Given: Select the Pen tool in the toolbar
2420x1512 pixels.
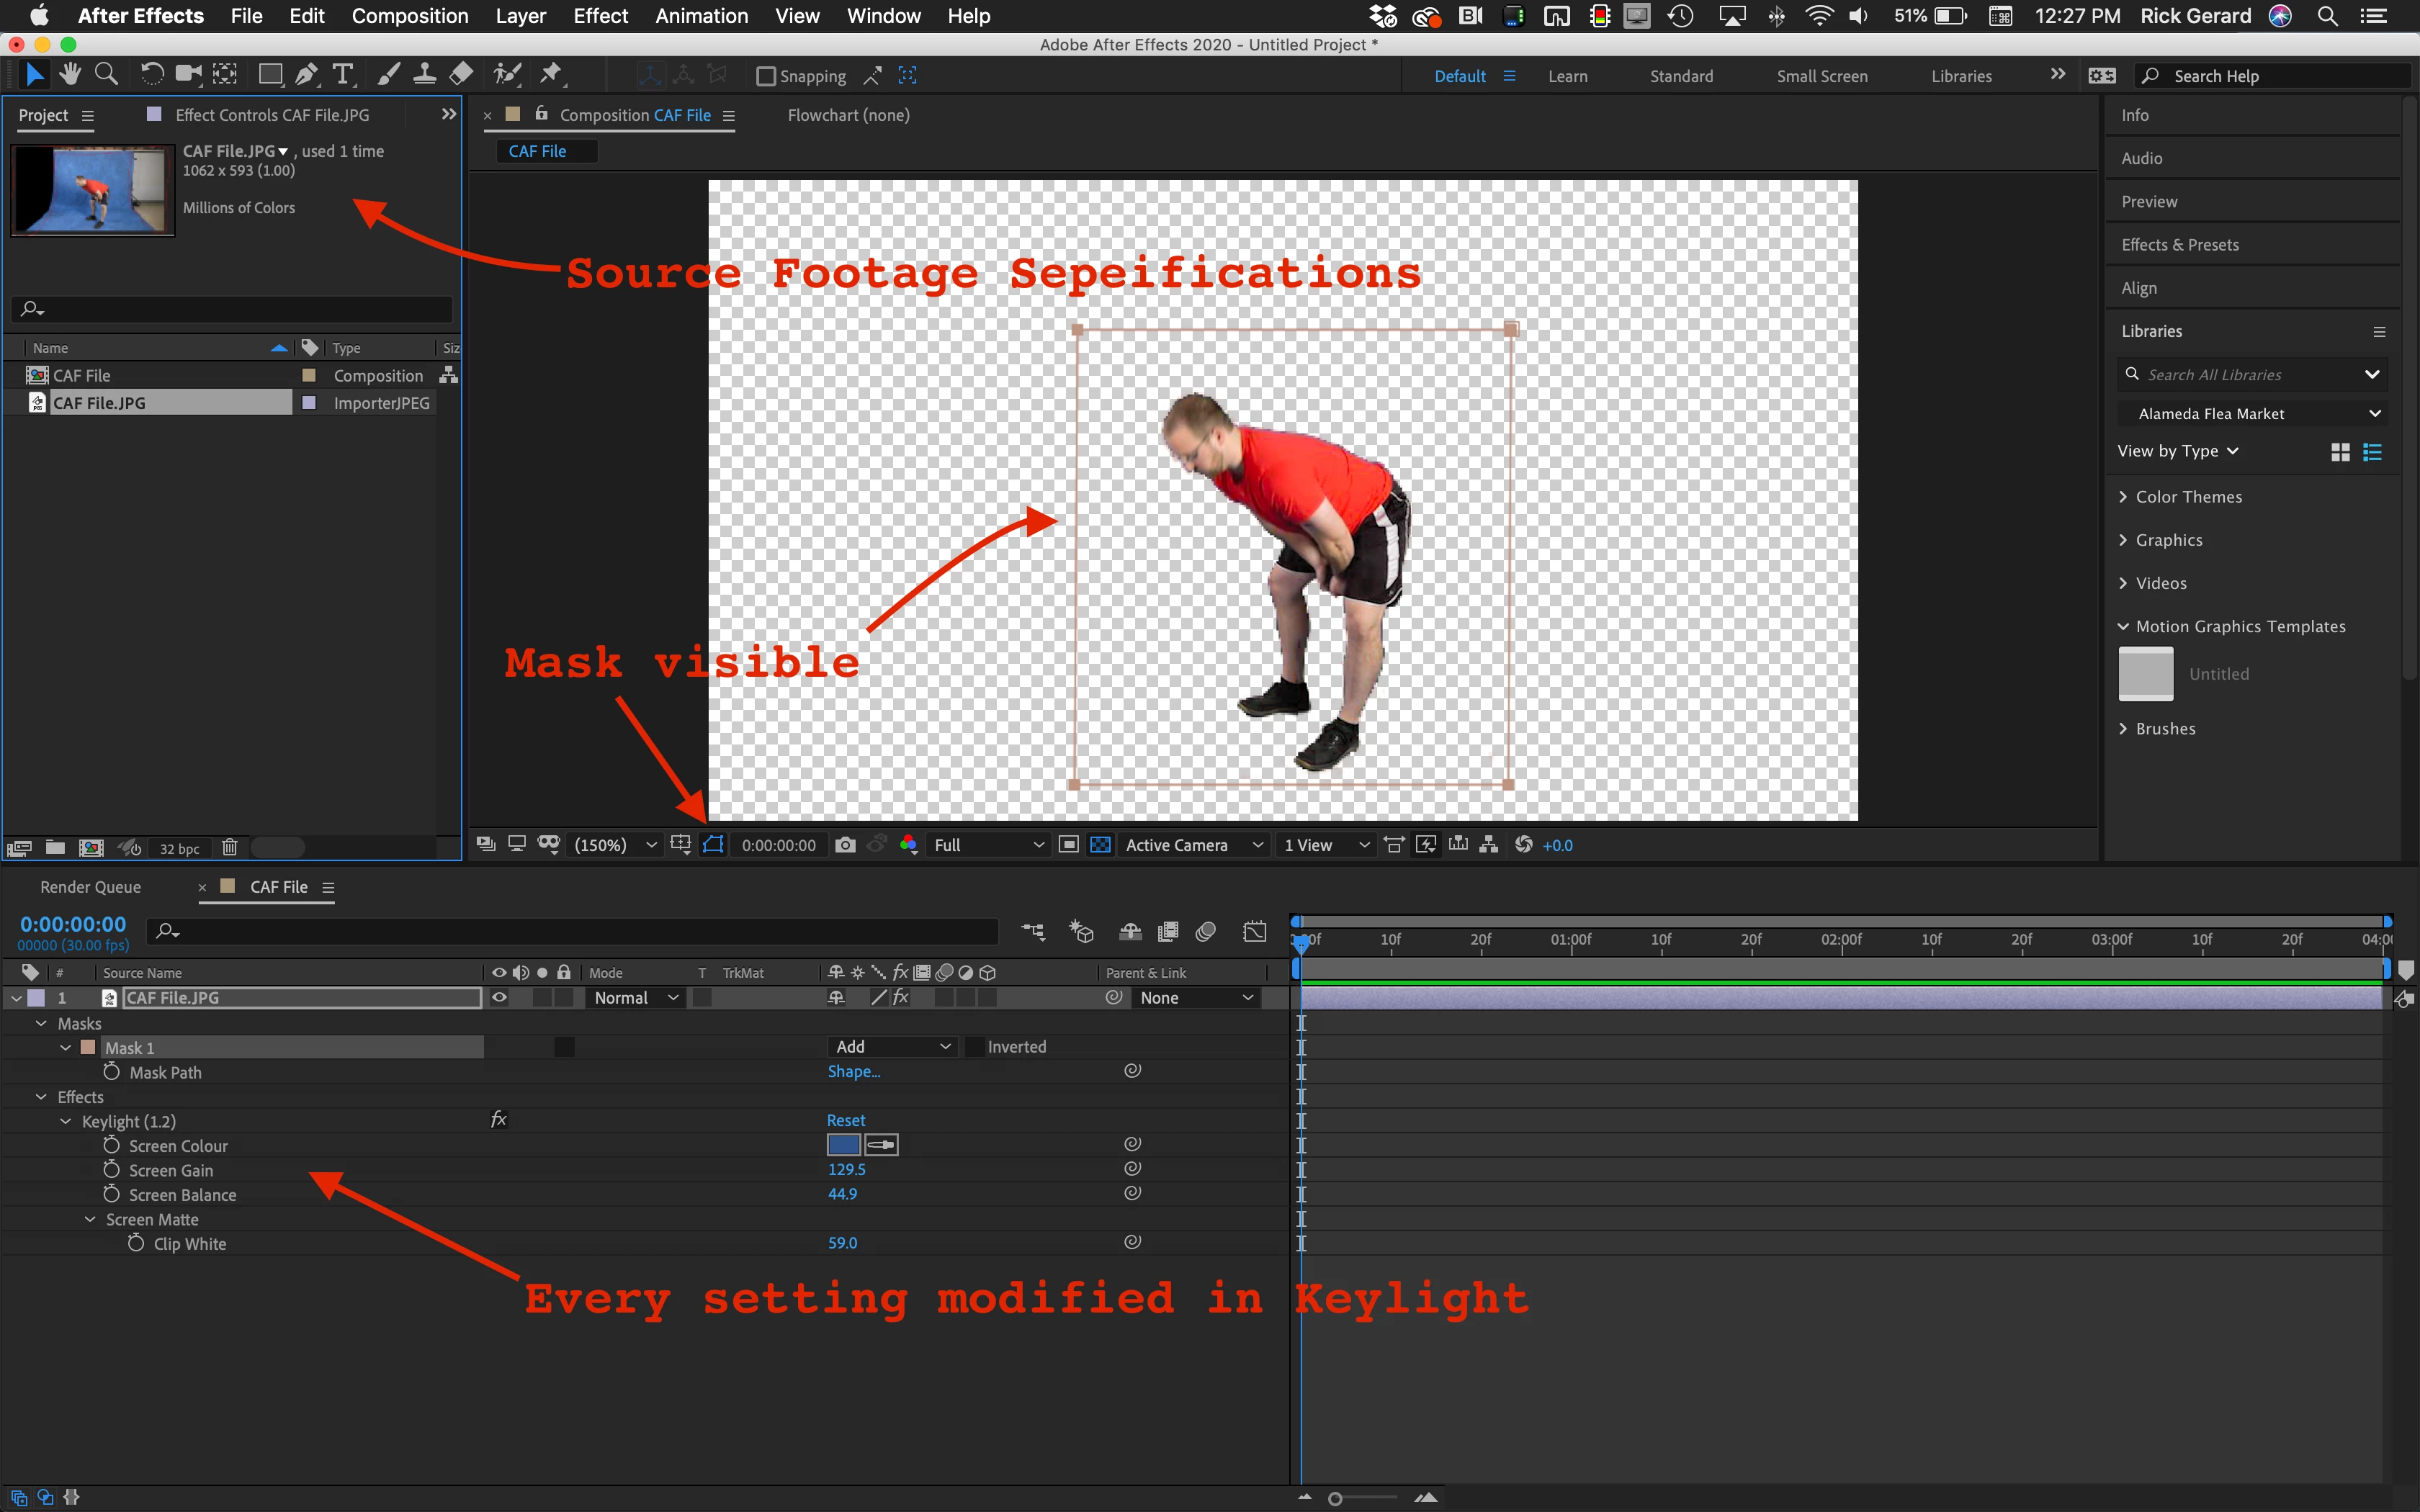Looking at the screenshot, I should point(307,75).
